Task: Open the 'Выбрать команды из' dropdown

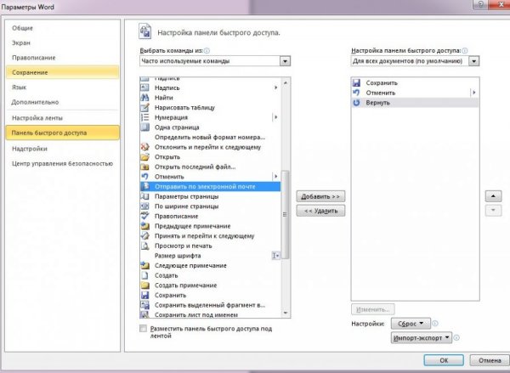Action: click(x=285, y=61)
